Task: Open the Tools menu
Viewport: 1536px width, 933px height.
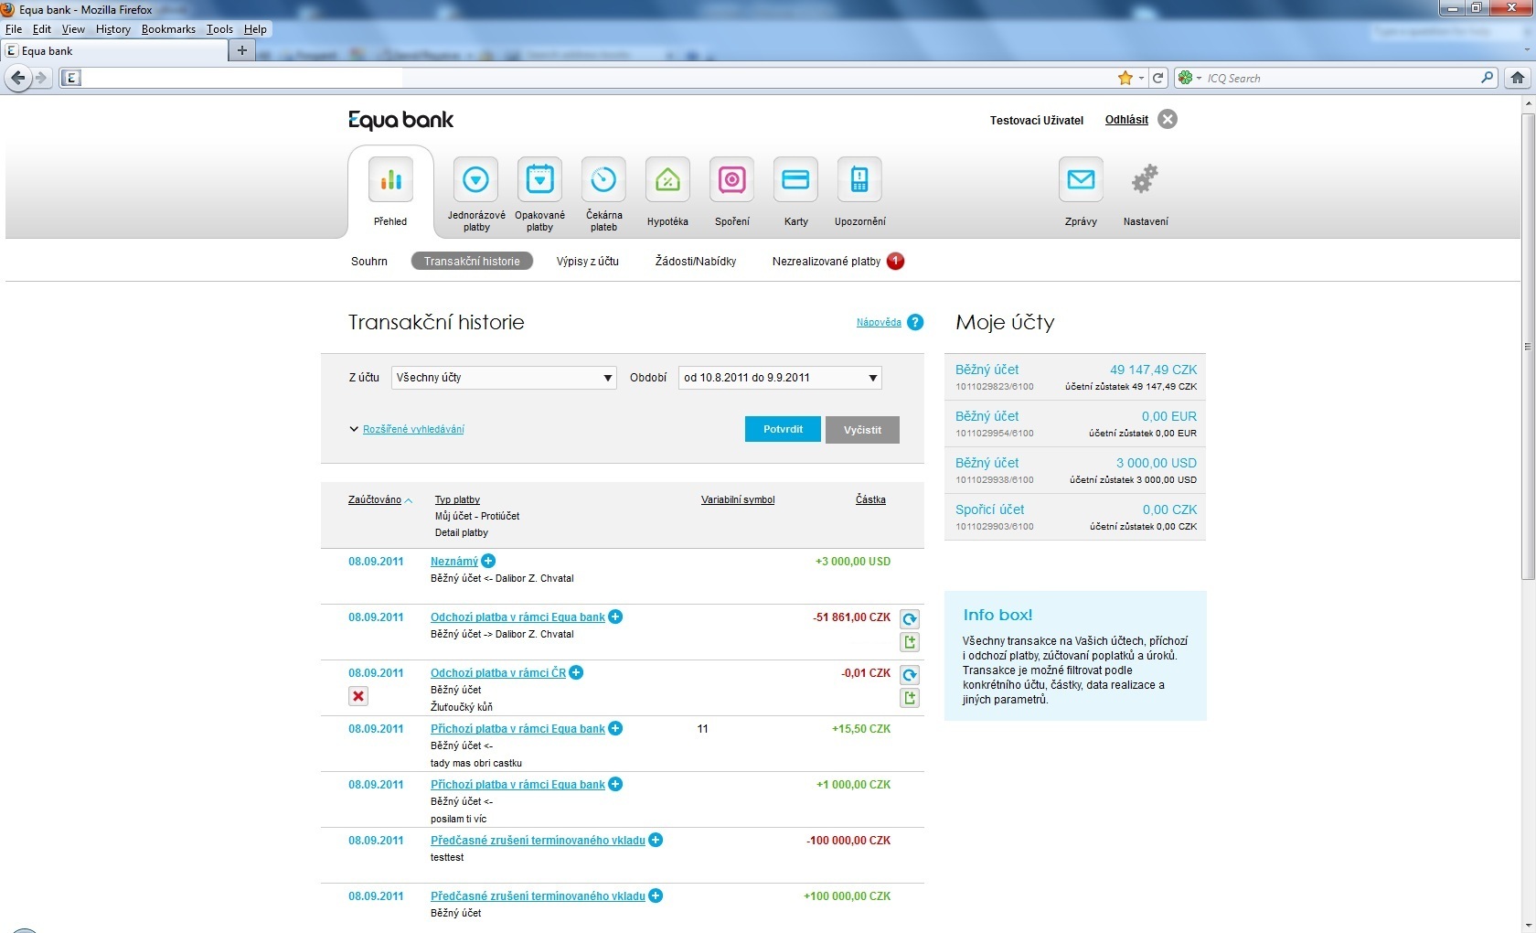Action: tap(219, 29)
